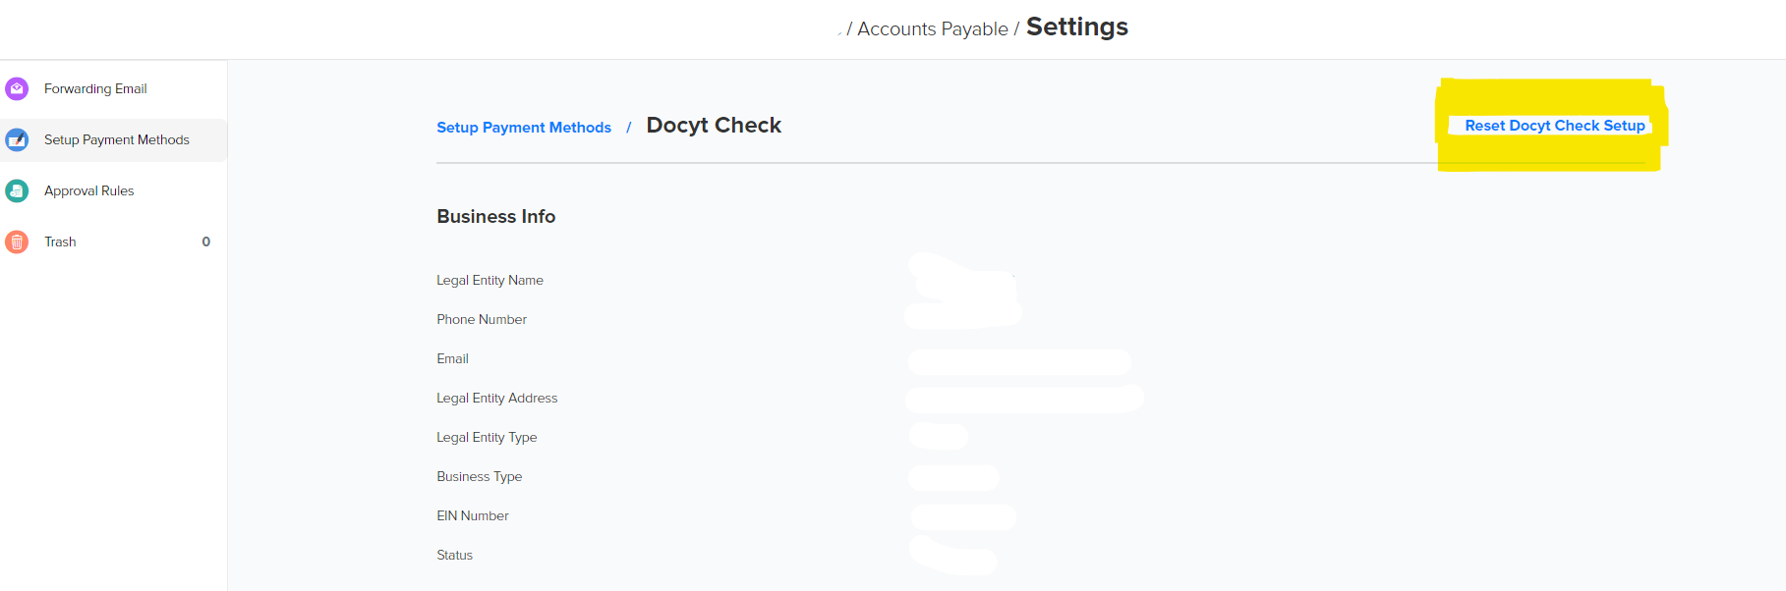Click the red Trash circle badge
This screenshot has width=1786, height=591.
click(x=17, y=242)
